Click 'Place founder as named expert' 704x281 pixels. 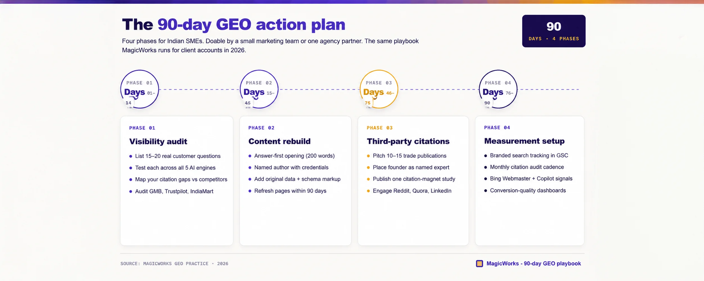(x=411, y=167)
